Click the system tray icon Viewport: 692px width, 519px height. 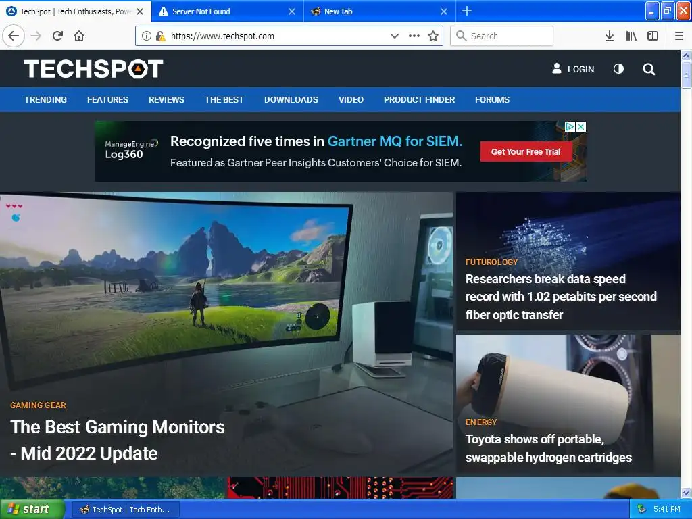pyautogui.click(x=641, y=510)
